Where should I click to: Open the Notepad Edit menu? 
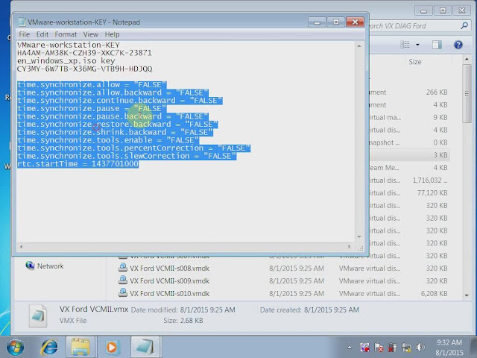coord(42,34)
